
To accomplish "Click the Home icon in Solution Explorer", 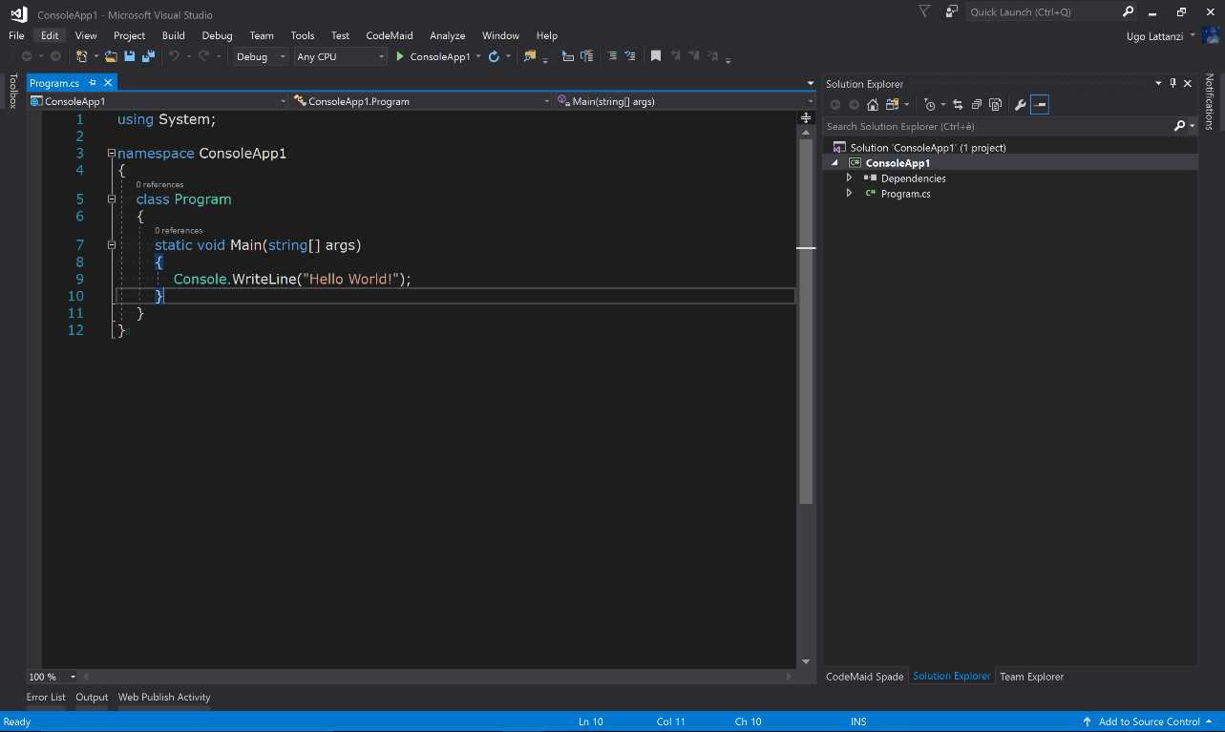I will coord(873,104).
